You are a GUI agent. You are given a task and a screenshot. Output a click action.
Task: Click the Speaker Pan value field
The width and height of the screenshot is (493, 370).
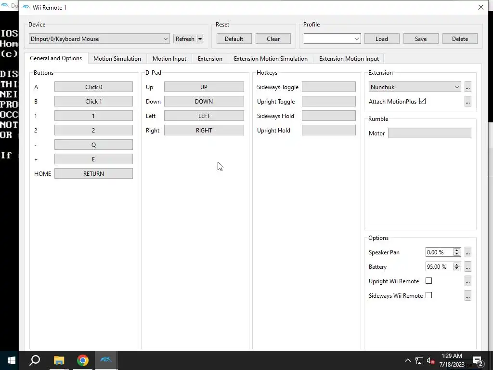pyautogui.click(x=439, y=252)
